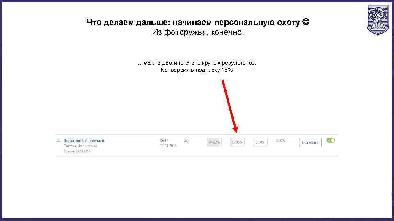This screenshot has height=221, width=394.
Task: Toggle the green switch beside Статистика
Action: [331, 140]
